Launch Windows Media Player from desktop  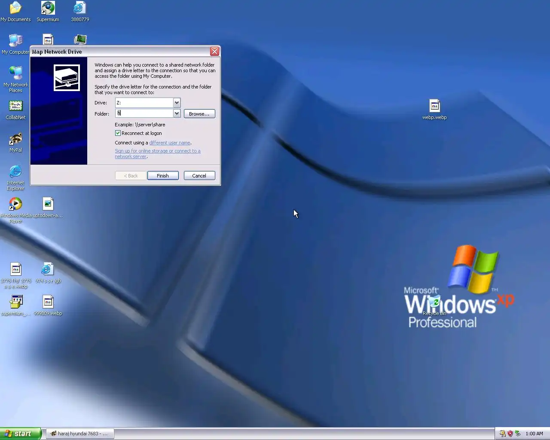[15, 210]
